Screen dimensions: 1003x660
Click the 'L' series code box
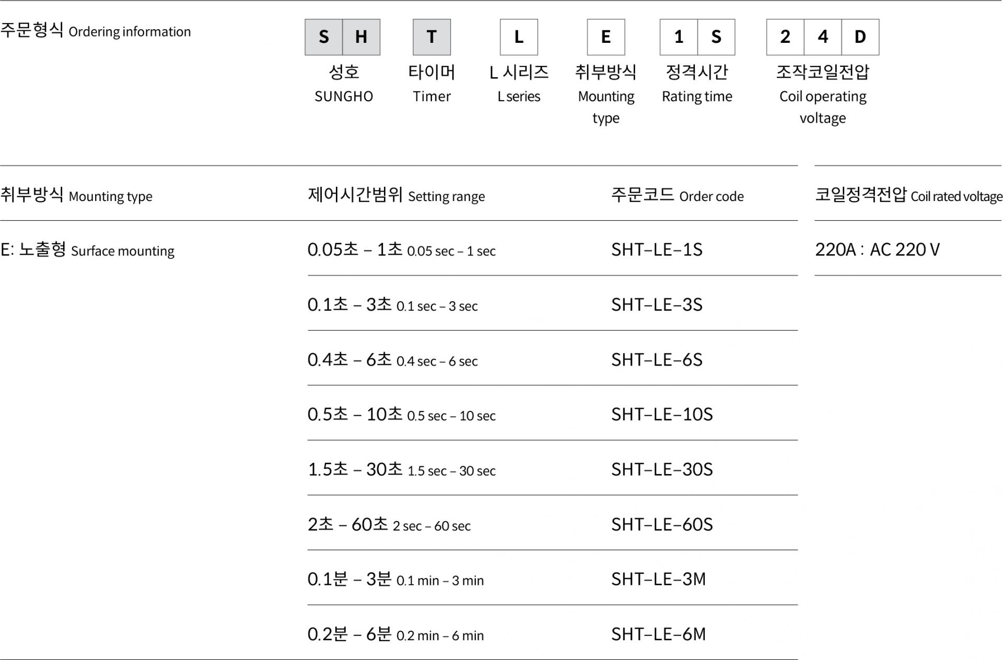pos(519,37)
